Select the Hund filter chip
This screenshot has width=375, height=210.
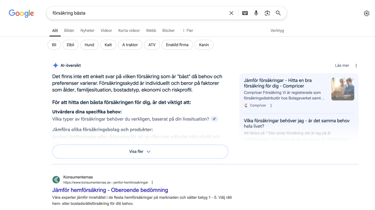89,45
